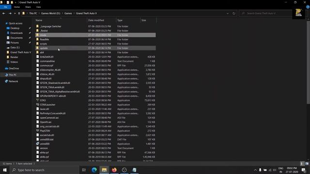Open Data (E:) drive in navigation pane
Viewport: 310px width, 174px height.
15,47
